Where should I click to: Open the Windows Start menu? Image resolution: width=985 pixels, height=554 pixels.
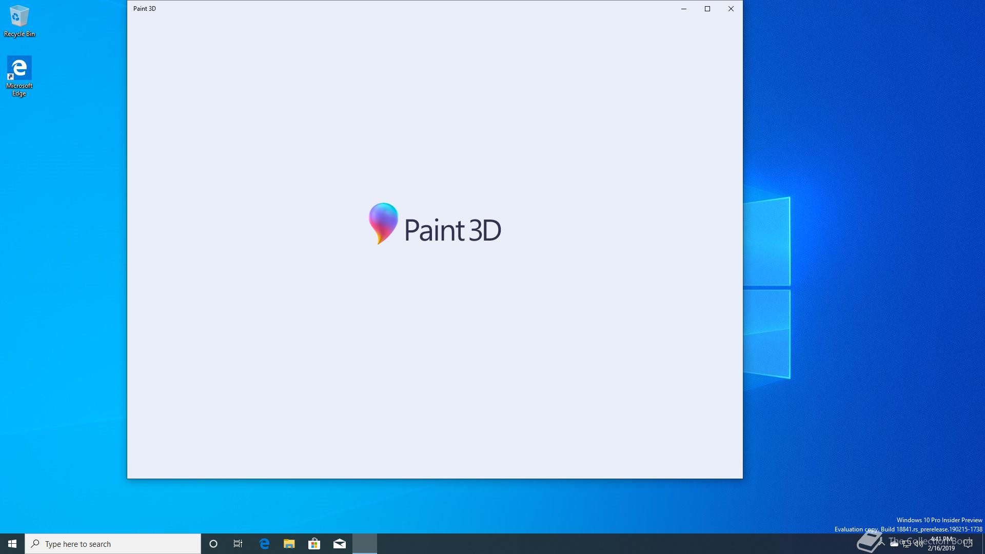tap(12, 544)
